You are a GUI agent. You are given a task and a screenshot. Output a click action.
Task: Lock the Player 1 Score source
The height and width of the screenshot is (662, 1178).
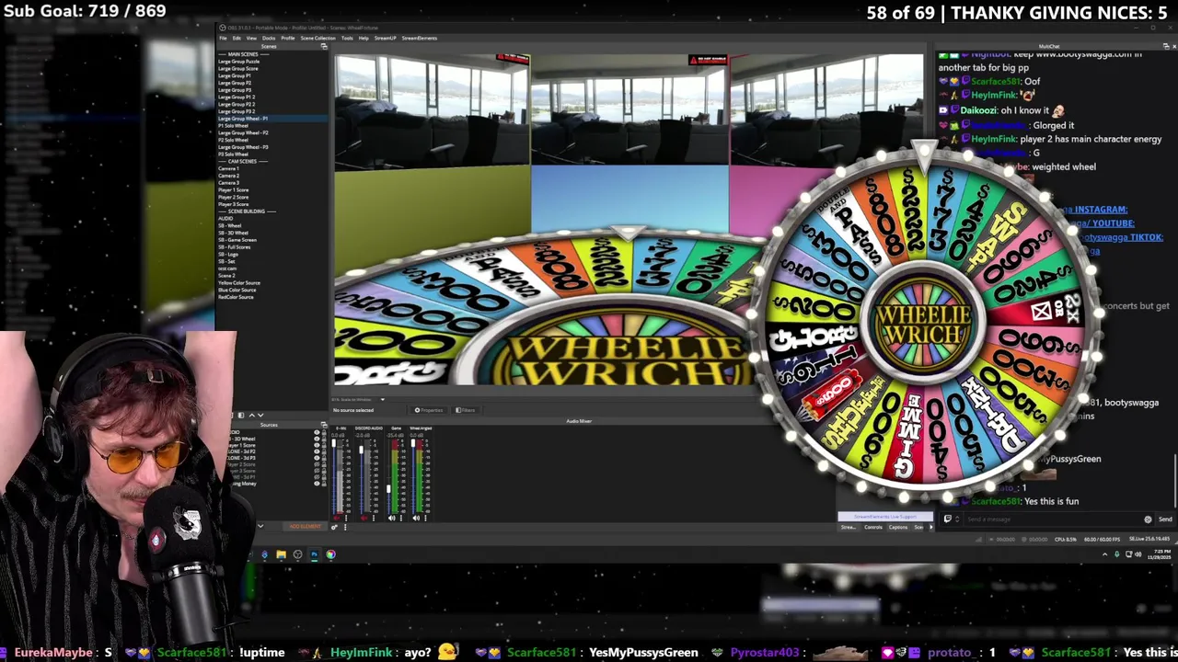pyautogui.click(x=324, y=445)
